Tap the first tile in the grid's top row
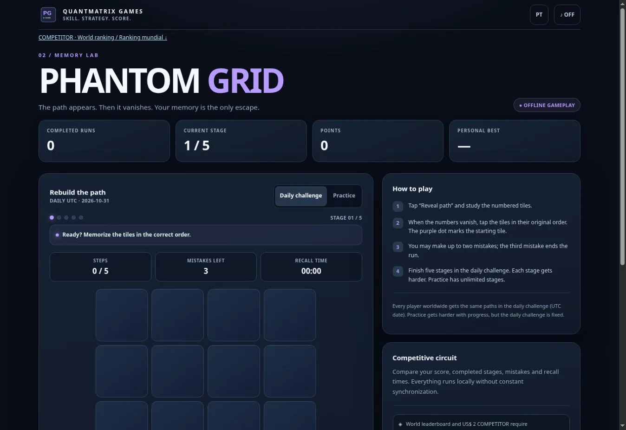626x430 pixels. pos(122,315)
